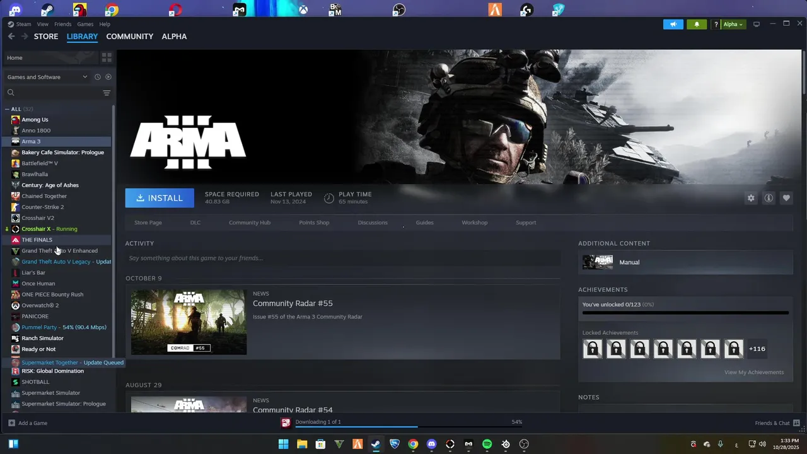Open Friends & Chat icon
Viewport: 807px width, 454px height.
pos(796,423)
